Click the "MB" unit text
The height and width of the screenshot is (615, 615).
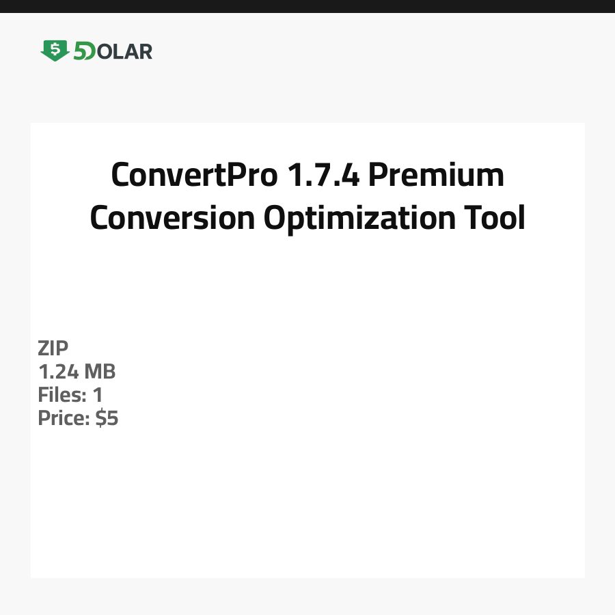[x=100, y=372]
